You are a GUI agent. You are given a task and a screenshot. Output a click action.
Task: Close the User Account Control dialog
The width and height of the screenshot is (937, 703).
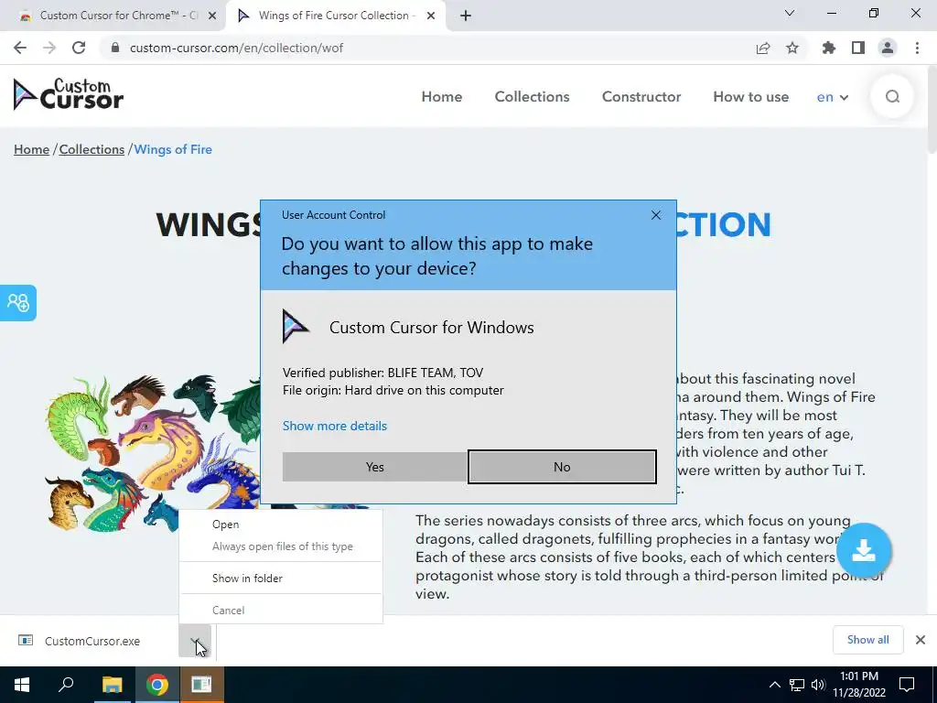coord(655,215)
